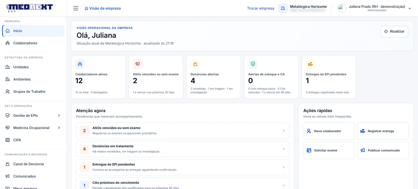The height and width of the screenshot is (189, 418).
Task: Click the blue badge showing 1 CAs
Action: (x=84, y=185)
